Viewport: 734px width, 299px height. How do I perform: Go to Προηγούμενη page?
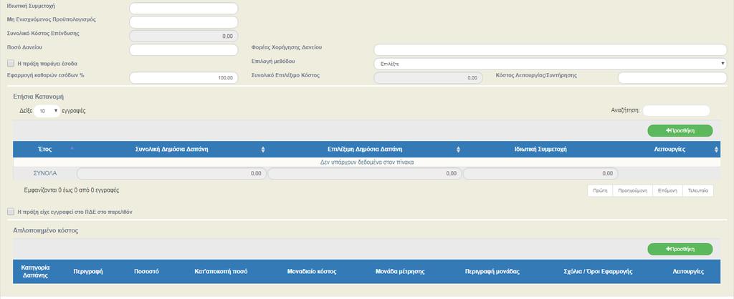point(632,190)
